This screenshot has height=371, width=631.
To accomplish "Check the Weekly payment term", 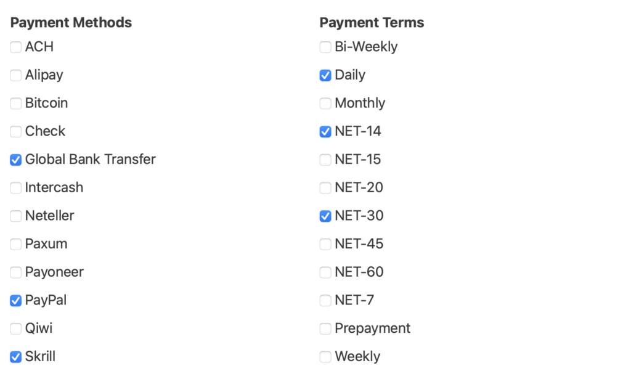I will pyautogui.click(x=325, y=357).
